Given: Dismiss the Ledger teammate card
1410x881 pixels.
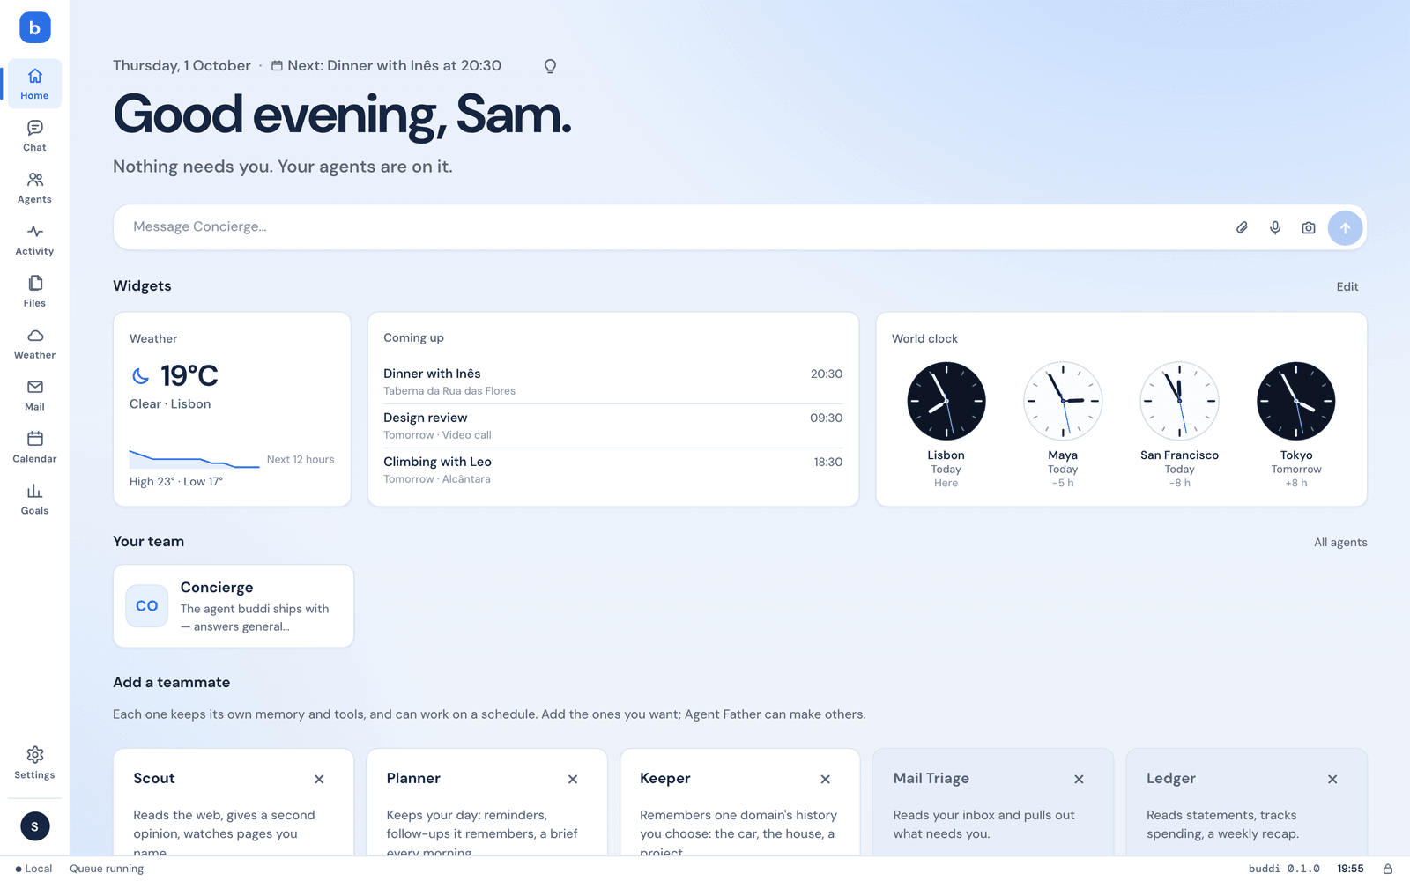Looking at the screenshot, I should tap(1332, 779).
